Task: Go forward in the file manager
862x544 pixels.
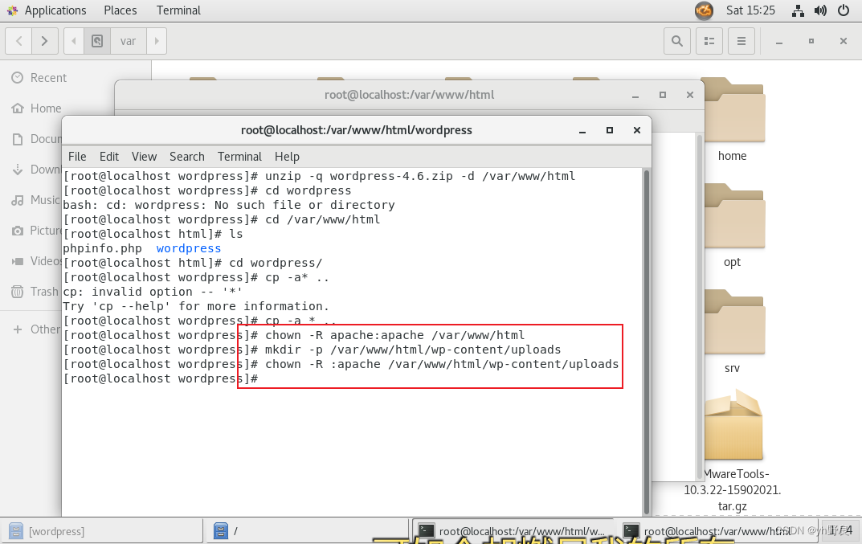Action: [44, 41]
